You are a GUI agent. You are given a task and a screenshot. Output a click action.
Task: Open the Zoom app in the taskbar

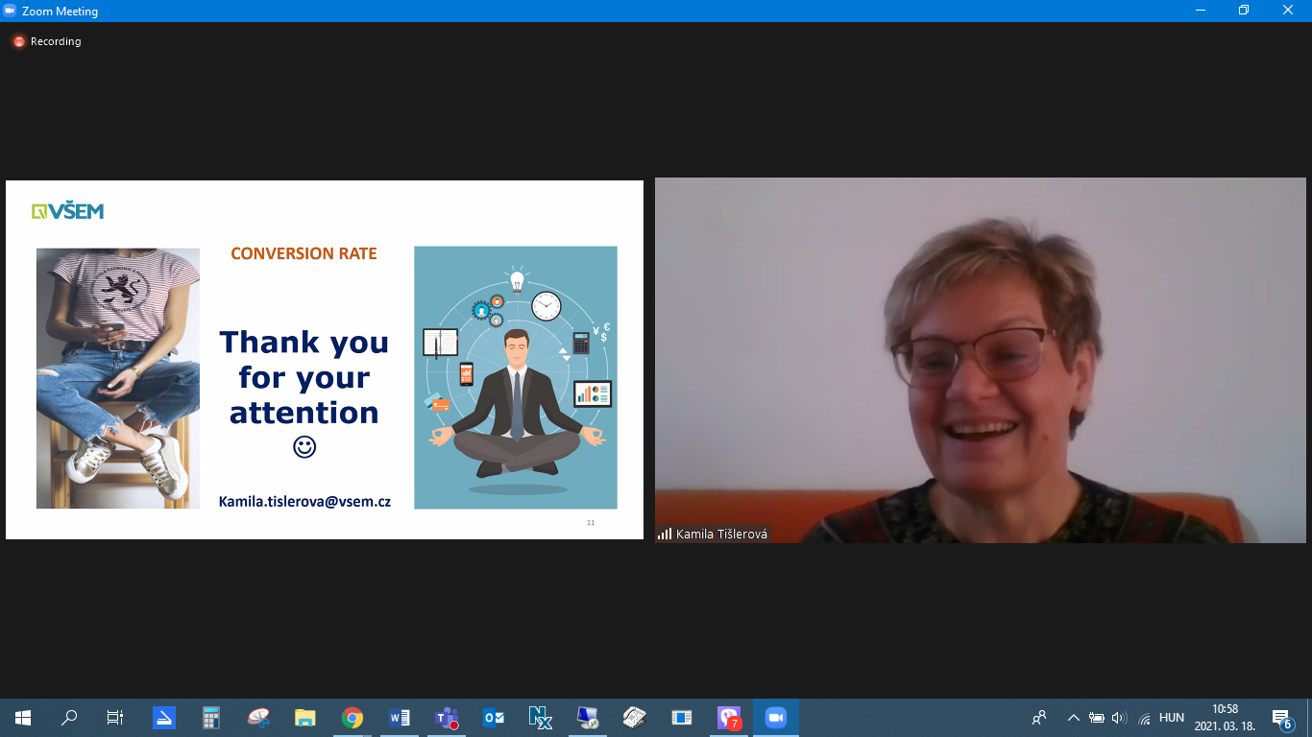click(x=775, y=718)
